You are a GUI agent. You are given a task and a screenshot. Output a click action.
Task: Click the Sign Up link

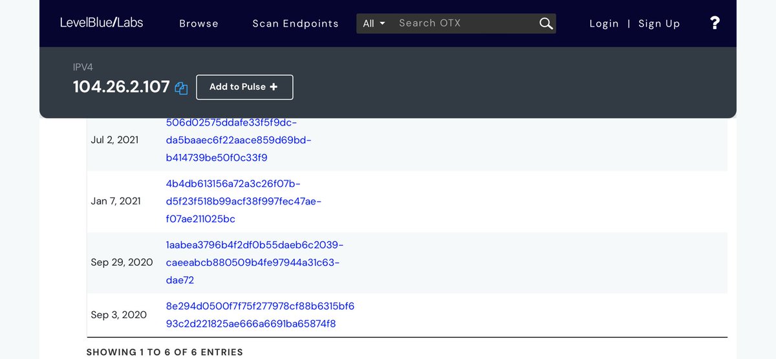(659, 23)
